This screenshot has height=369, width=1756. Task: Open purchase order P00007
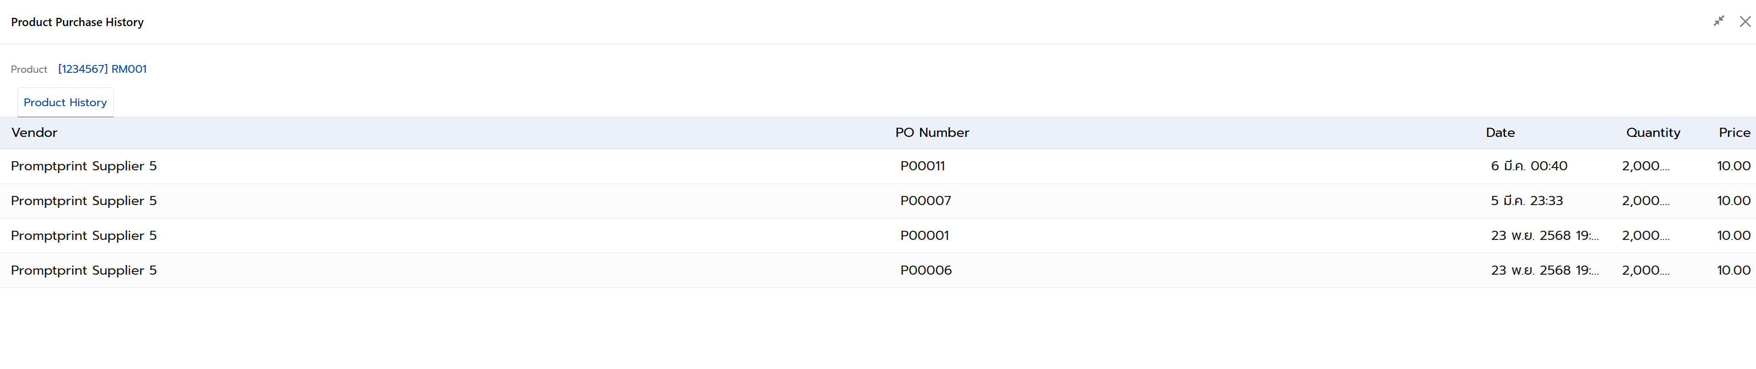tap(925, 201)
